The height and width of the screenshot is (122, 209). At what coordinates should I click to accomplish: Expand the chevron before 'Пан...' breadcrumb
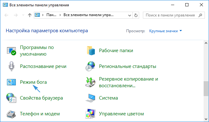43,15
